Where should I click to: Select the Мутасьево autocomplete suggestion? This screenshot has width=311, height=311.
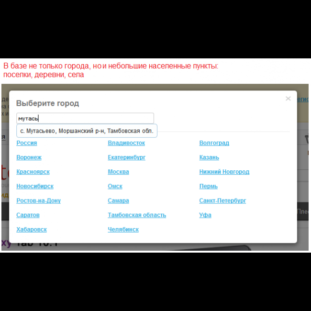[x=87, y=131]
